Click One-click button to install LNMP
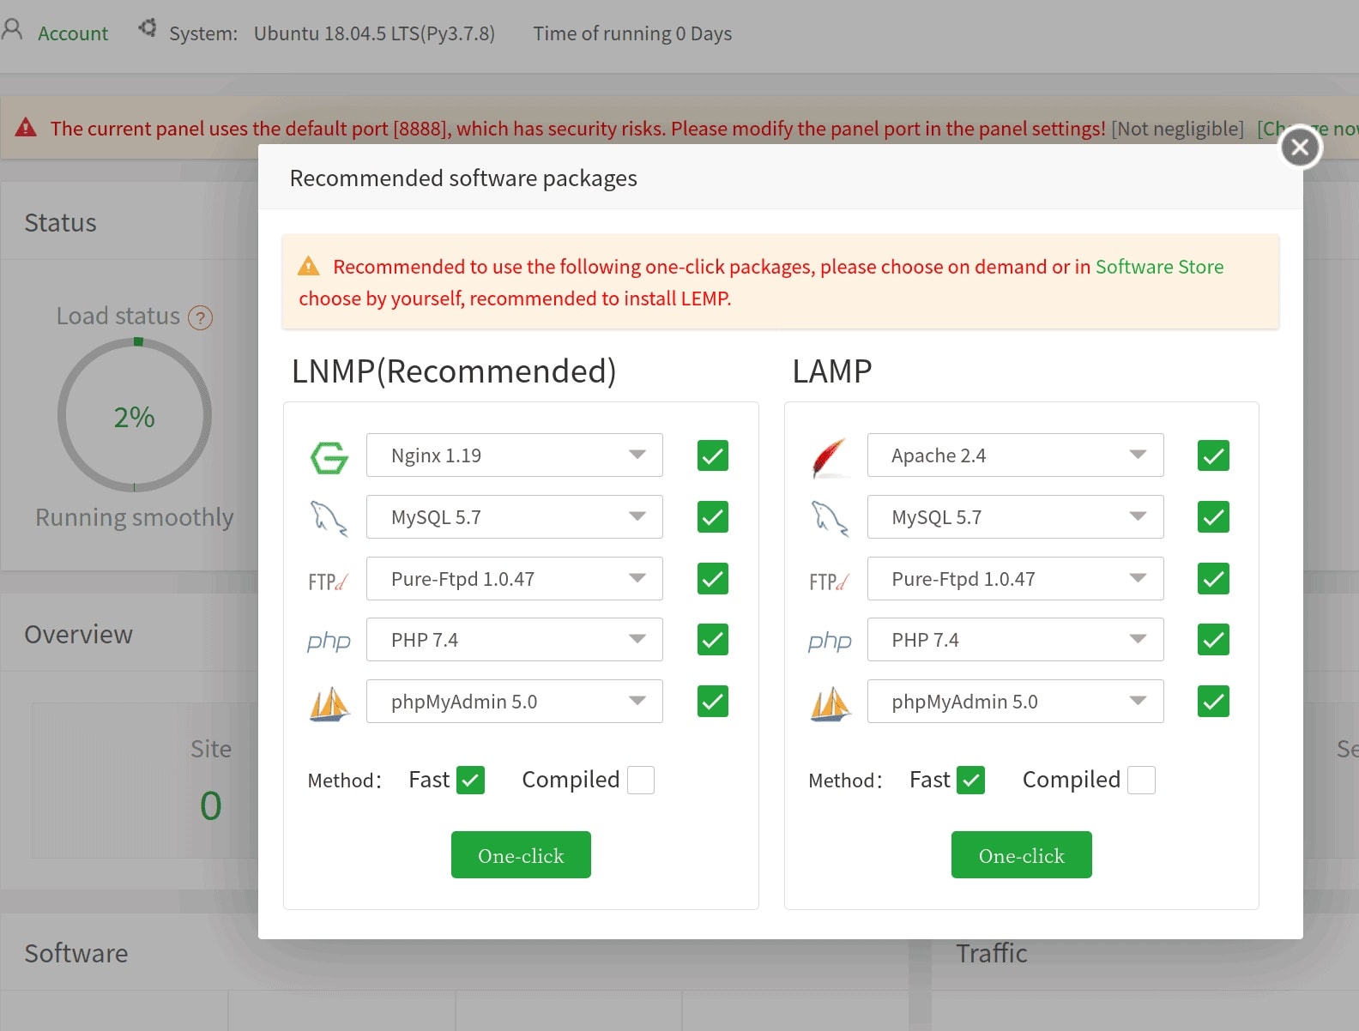Viewport: 1359px width, 1031px height. point(521,855)
